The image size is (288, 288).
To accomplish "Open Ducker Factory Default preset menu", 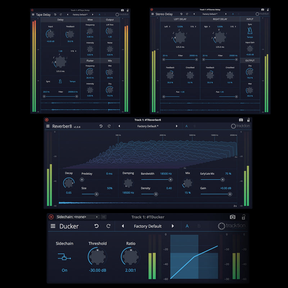I will point(148,226).
